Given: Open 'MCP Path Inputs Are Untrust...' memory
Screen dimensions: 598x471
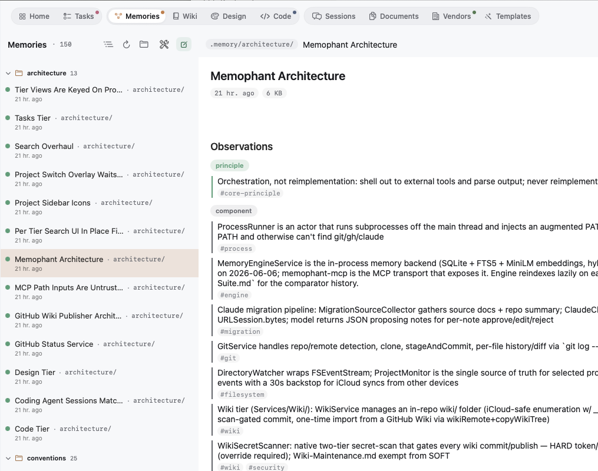Looking at the screenshot, I should [x=100, y=291].
